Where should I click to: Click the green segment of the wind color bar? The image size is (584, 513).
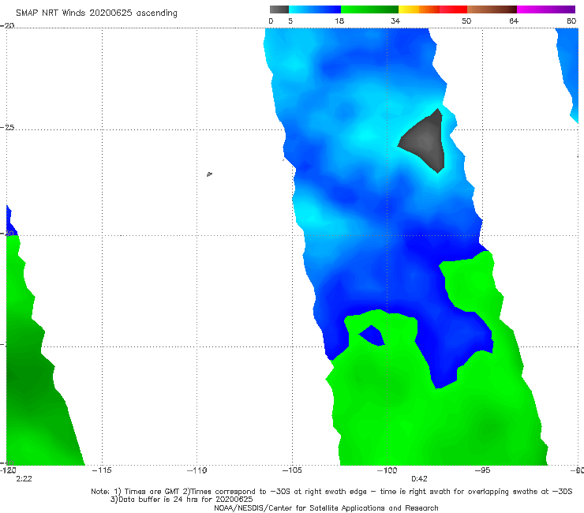[369, 9]
